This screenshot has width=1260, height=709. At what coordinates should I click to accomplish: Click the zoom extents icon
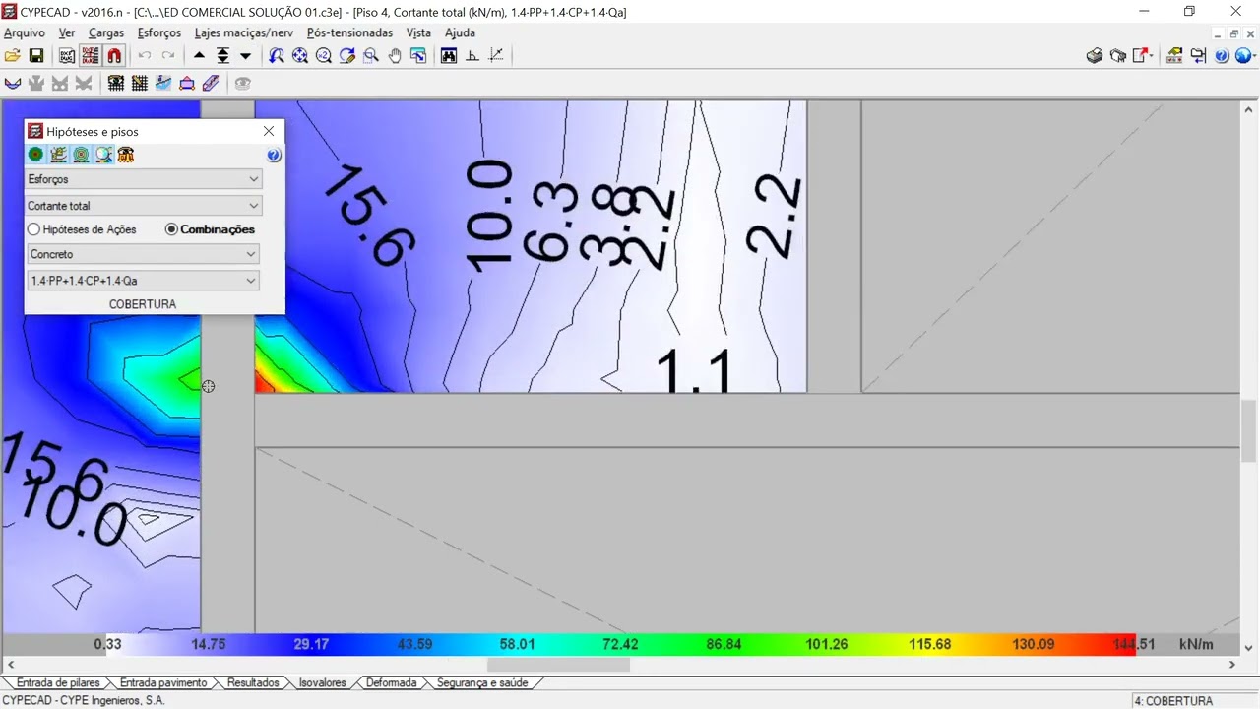coord(300,56)
